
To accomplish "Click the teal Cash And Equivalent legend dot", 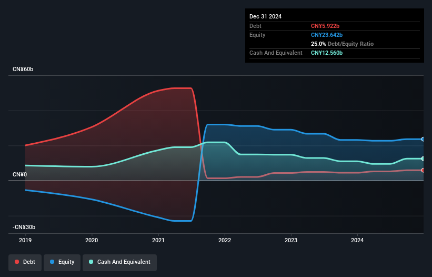I will [x=91, y=262].
